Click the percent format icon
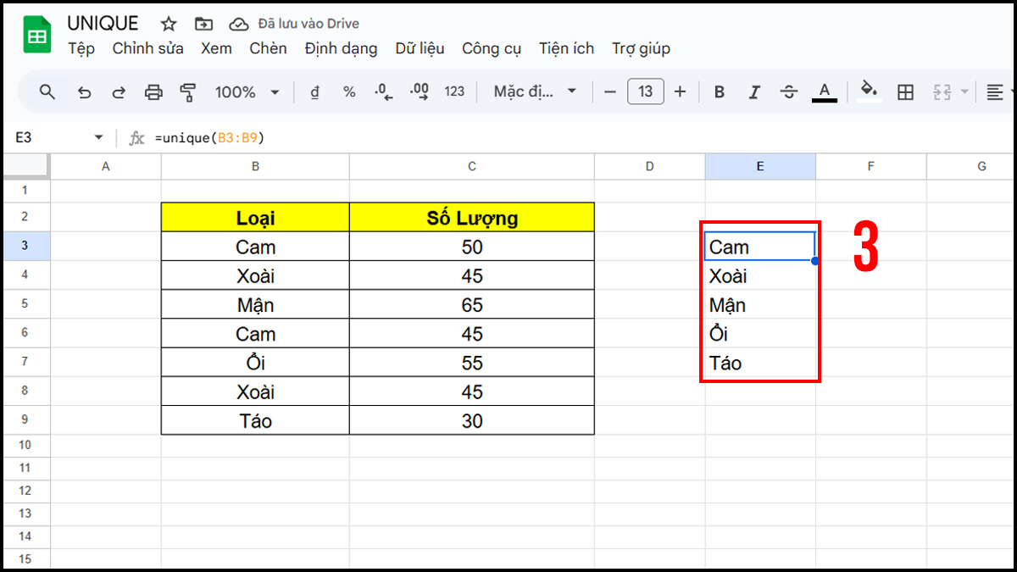This screenshot has height=572, width=1017. 349,92
